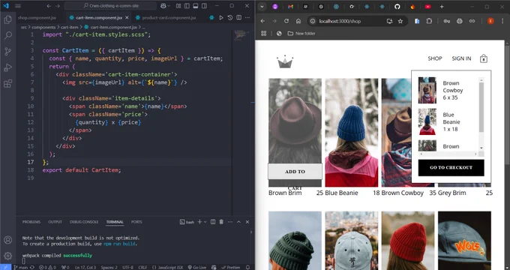Screen dimensions: 510x270
Task: Bookmark this page with the star icon
Action: click(400, 21)
